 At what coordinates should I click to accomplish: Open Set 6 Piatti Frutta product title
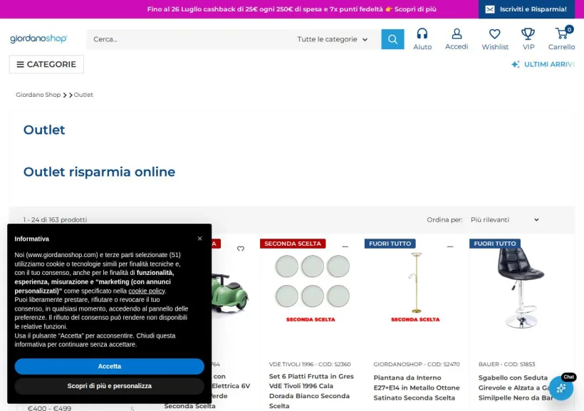point(311,391)
